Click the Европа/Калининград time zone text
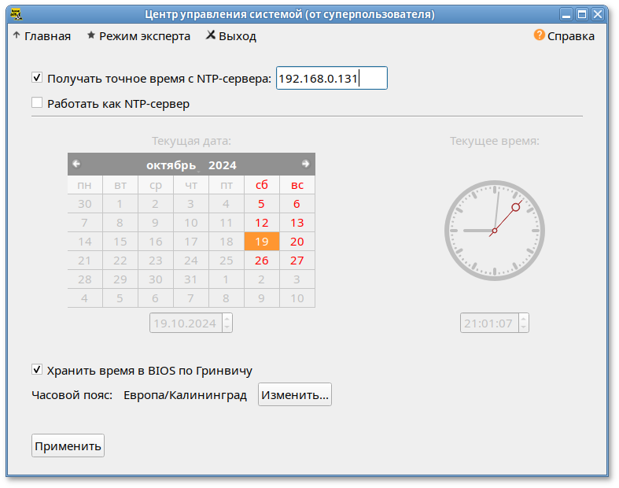 point(185,395)
